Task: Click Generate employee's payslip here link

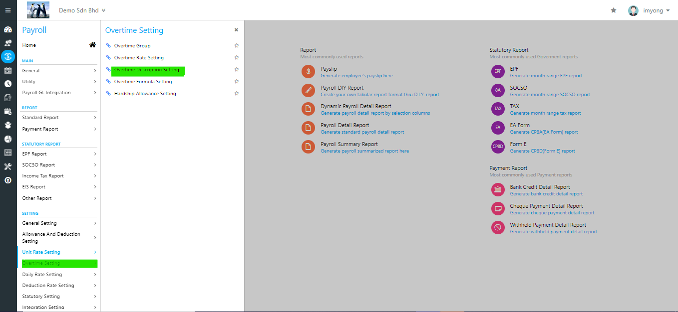Action: (356, 76)
